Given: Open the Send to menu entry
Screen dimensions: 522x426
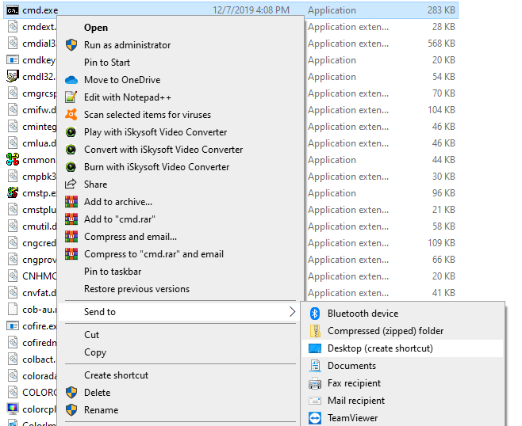Looking at the screenshot, I should pos(178,312).
